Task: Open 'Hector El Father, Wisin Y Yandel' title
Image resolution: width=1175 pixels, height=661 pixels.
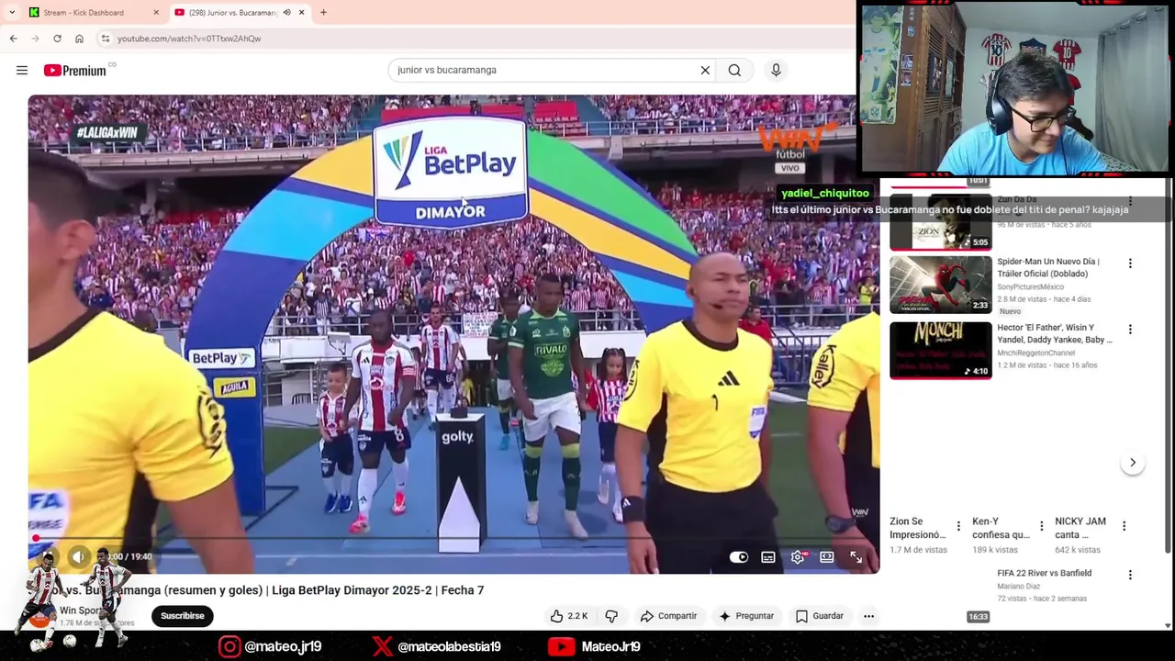Action: (x=1055, y=333)
